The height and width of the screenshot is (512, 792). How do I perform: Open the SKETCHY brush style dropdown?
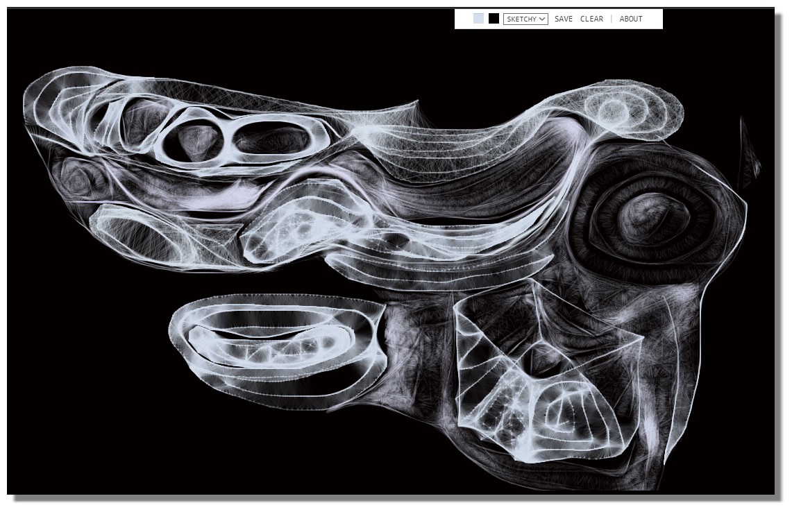(x=525, y=19)
